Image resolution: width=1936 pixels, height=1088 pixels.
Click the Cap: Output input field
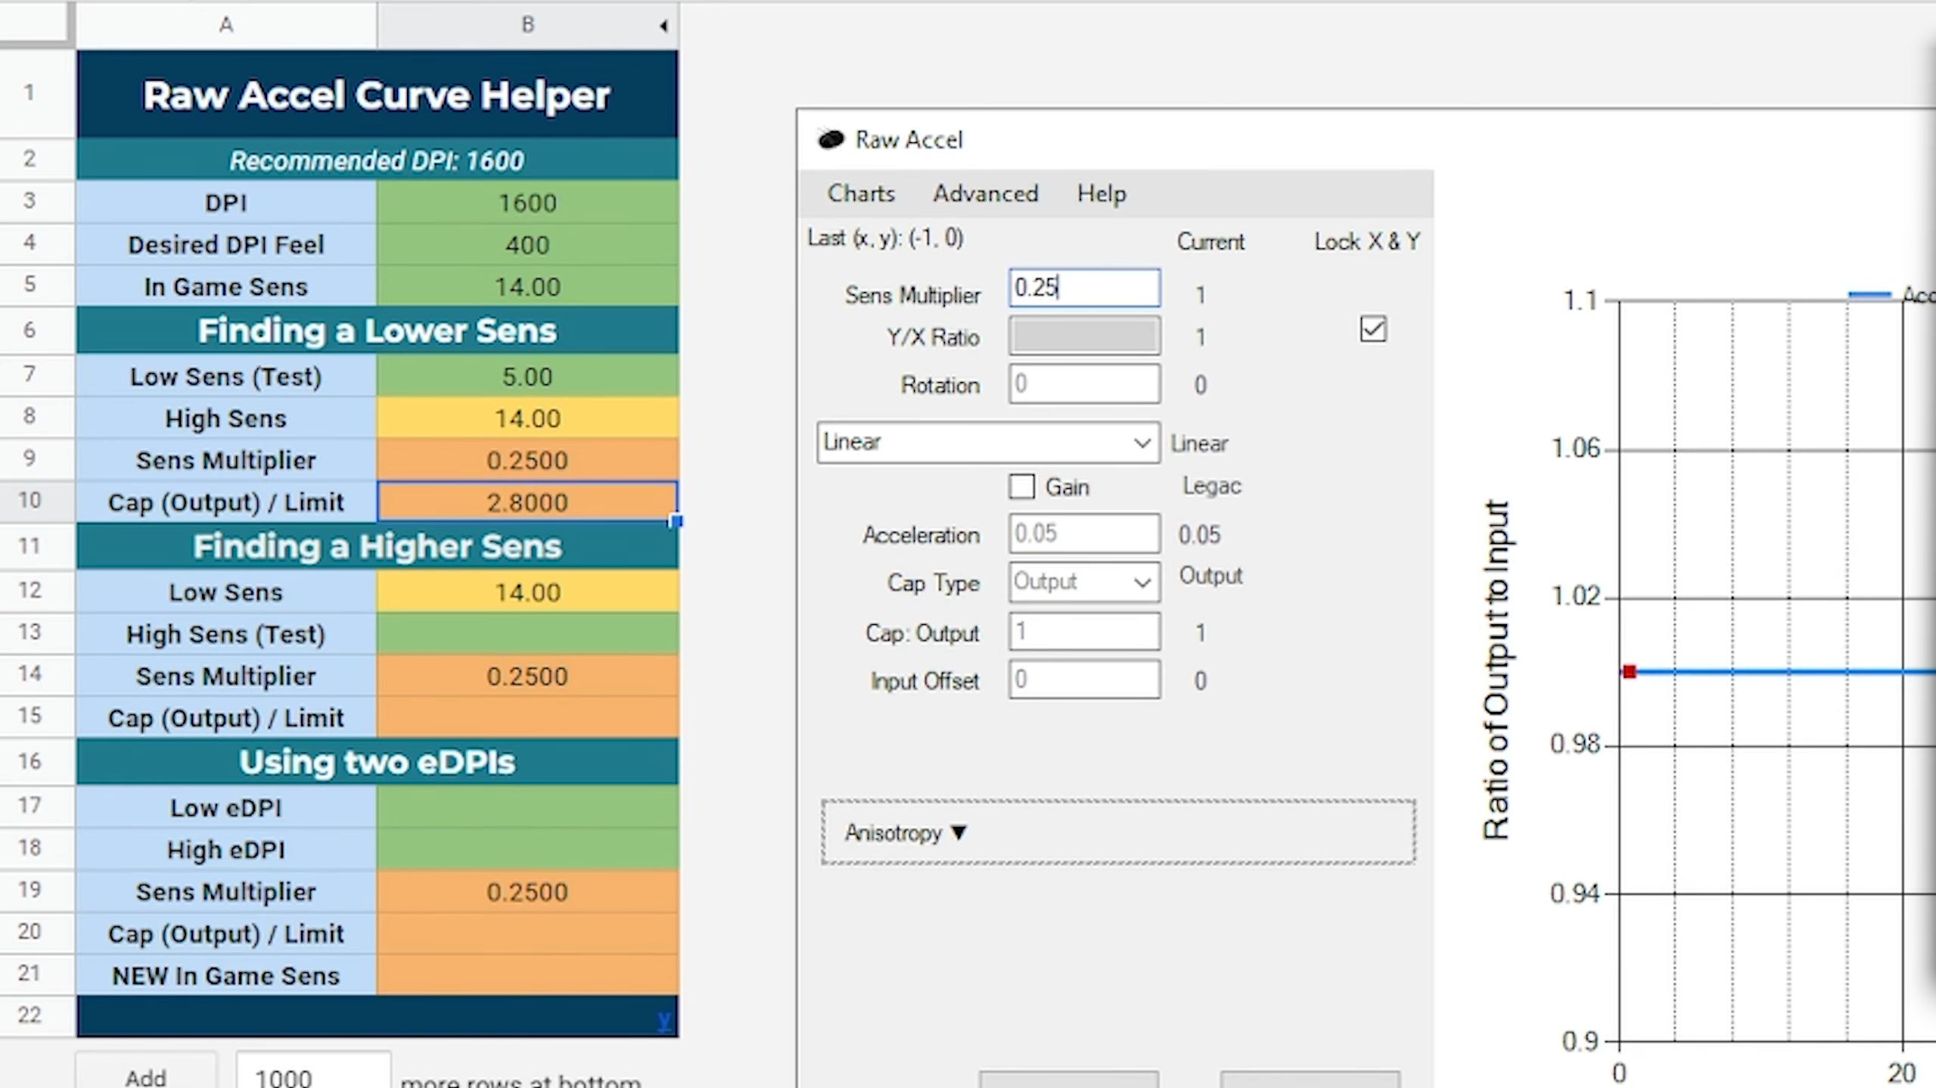pos(1084,631)
